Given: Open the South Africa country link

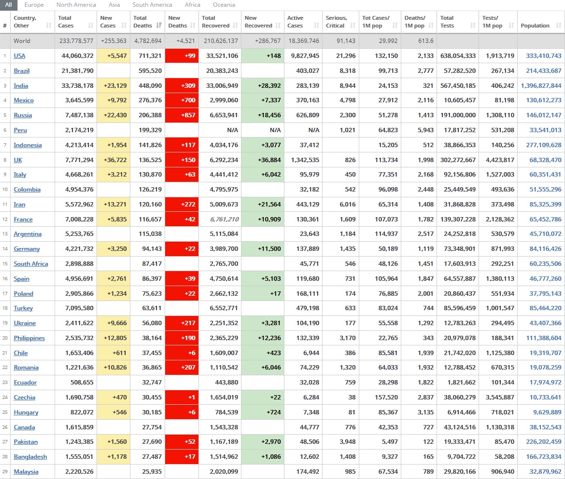Looking at the screenshot, I should click(30, 264).
